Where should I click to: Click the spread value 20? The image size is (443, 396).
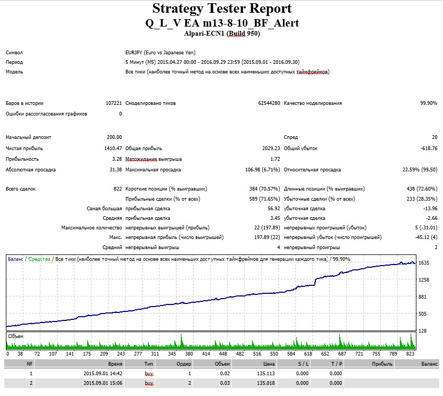click(434, 137)
